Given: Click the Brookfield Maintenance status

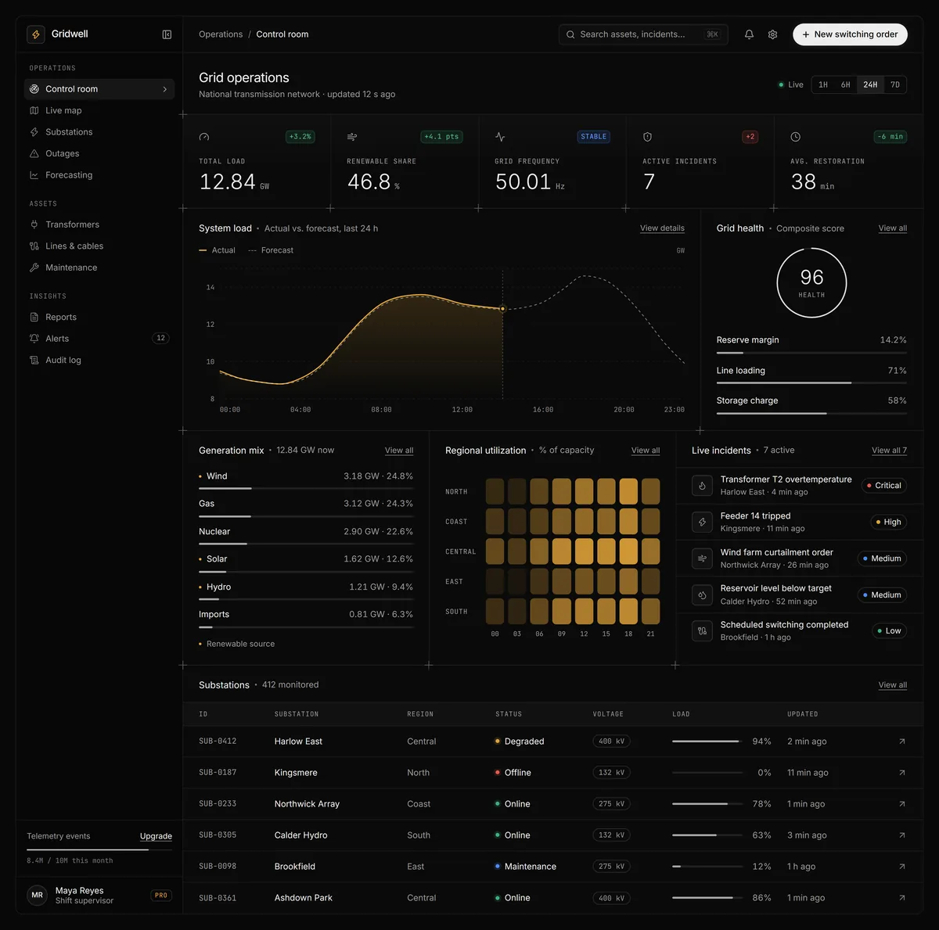Looking at the screenshot, I should [x=526, y=867].
